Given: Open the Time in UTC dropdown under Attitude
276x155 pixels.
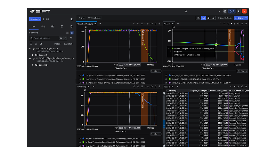Looking at the screenshot, I should (x=208, y=68).
